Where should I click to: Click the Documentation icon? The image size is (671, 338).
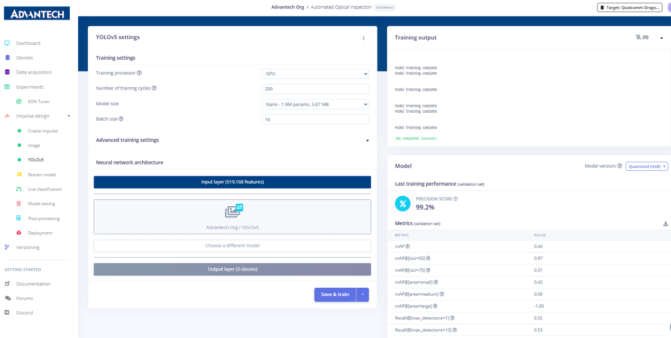[7, 284]
